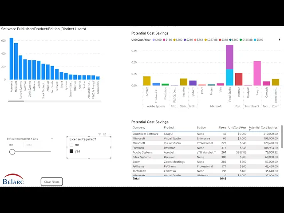
Task: Select $264 legend swatch
Action: 195,40
